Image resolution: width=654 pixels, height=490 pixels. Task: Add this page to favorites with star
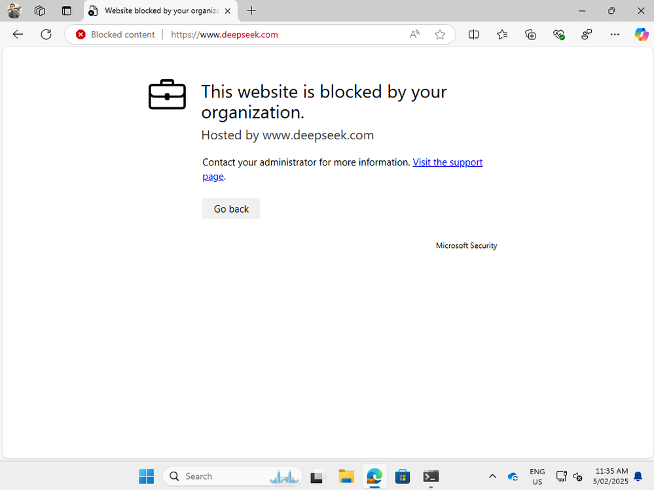[x=440, y=35]
